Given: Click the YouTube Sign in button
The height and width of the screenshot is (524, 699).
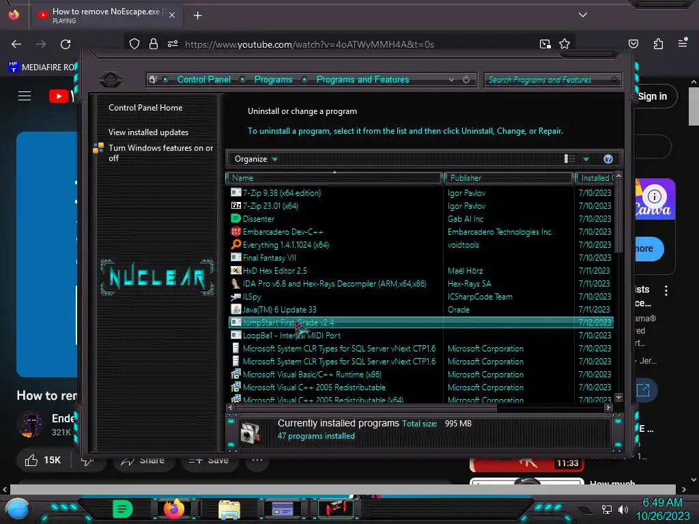Looking at the screenshot, I should 653,96.
